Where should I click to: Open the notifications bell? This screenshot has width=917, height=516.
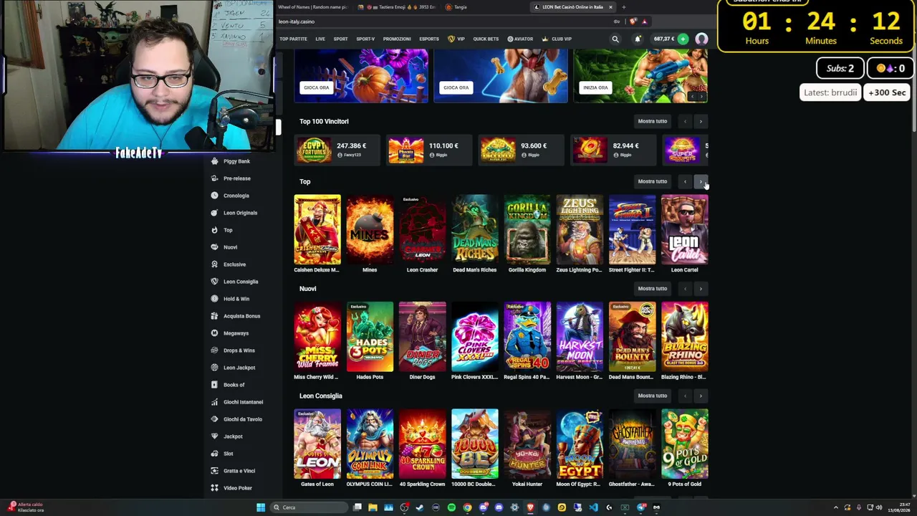tap(637, 39)
